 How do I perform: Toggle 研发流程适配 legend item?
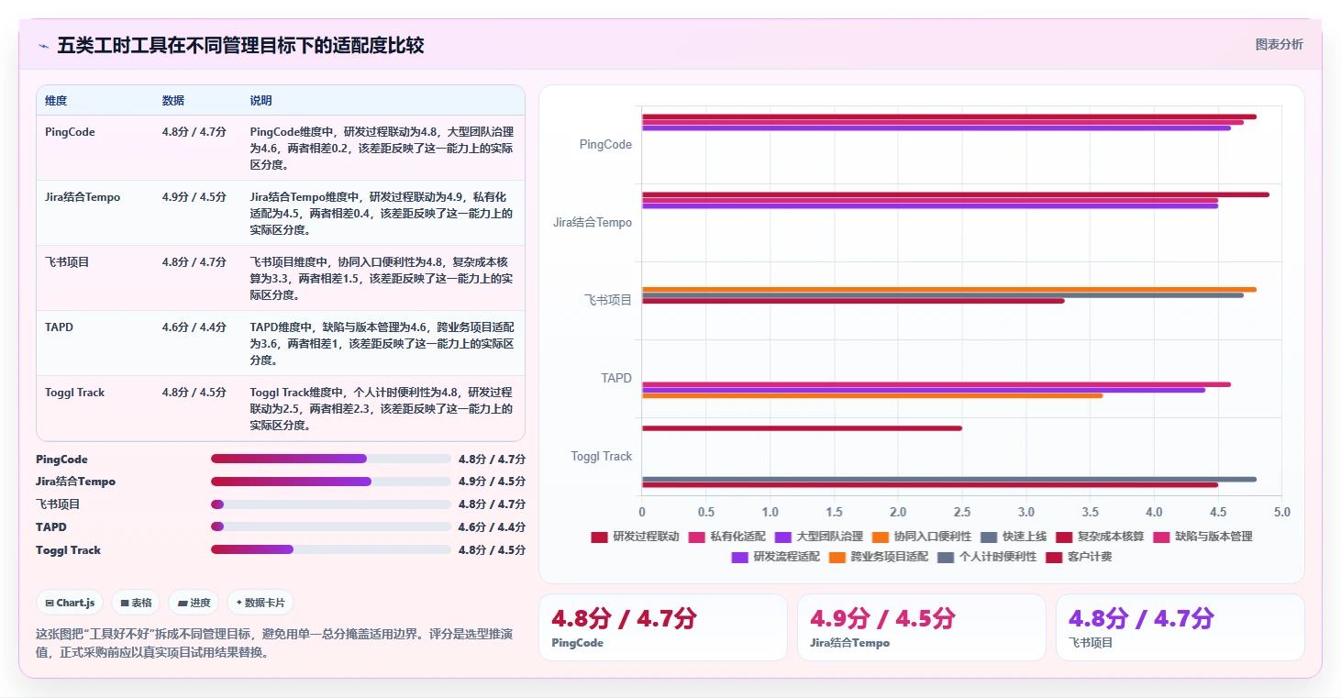tap(776, 557)
